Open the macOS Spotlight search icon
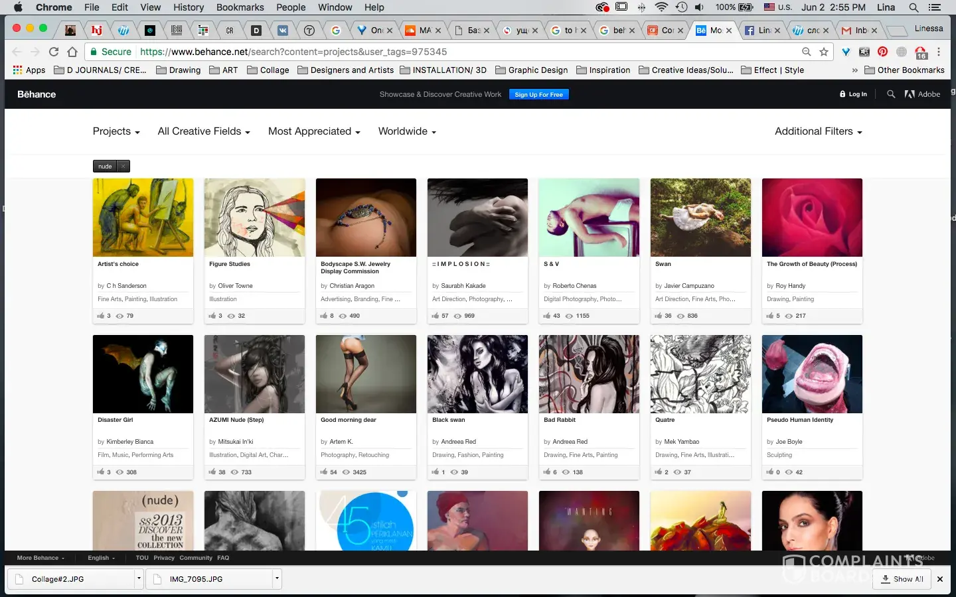The width and height of the screenshot is (956, 597). (914, 7)
